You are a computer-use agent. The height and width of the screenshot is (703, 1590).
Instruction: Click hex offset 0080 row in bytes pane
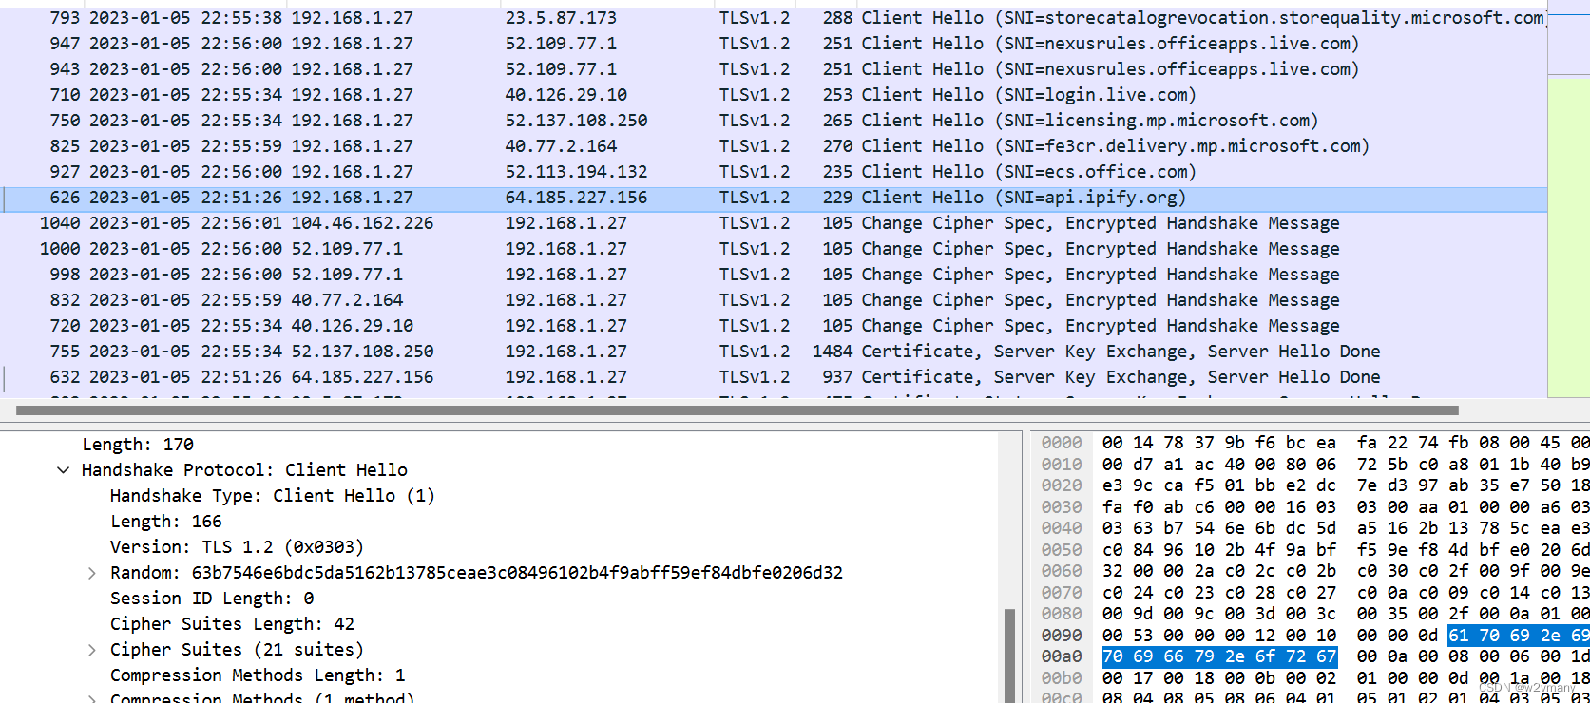tap(1062, 614)
